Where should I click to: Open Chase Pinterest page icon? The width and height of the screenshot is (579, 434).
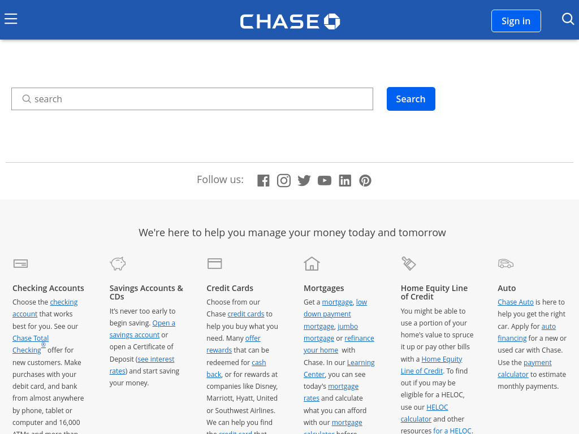pyautogui.click(x=365, y=180)
